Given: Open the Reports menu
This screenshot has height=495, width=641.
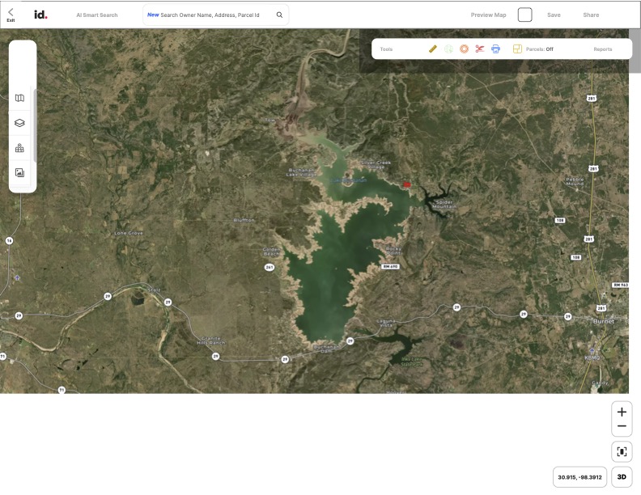Looking at the screenshot, I should [x=603, y=49].
